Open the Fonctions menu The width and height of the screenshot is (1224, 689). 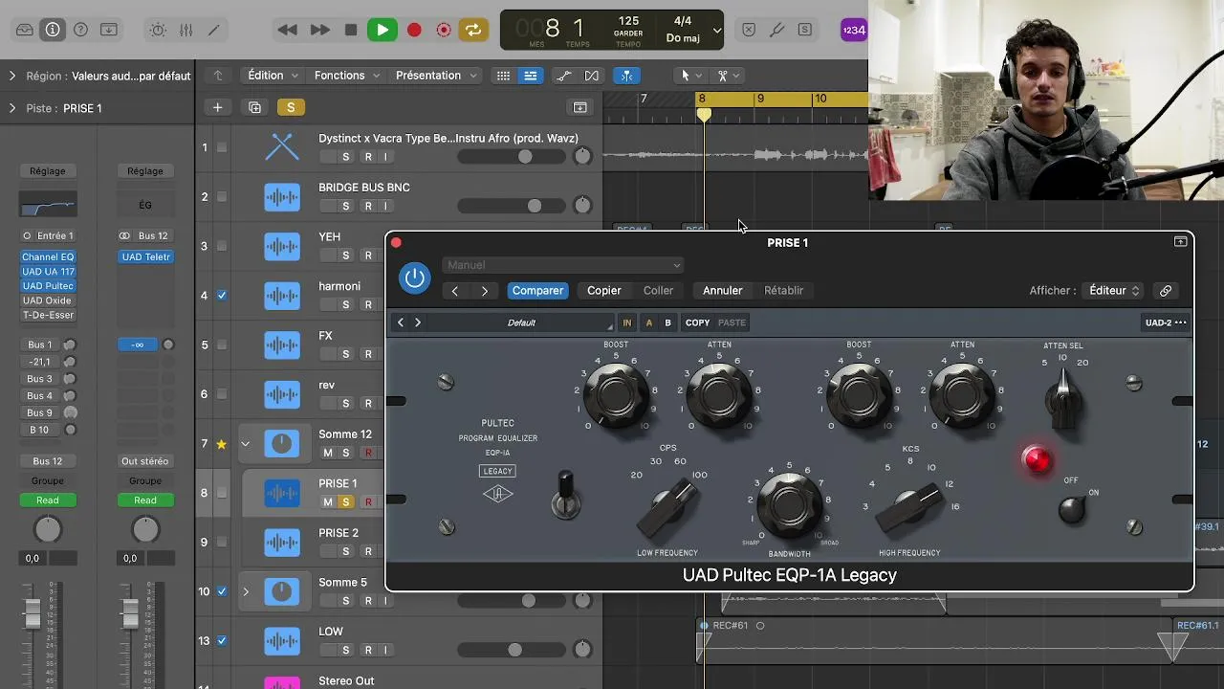347,76
